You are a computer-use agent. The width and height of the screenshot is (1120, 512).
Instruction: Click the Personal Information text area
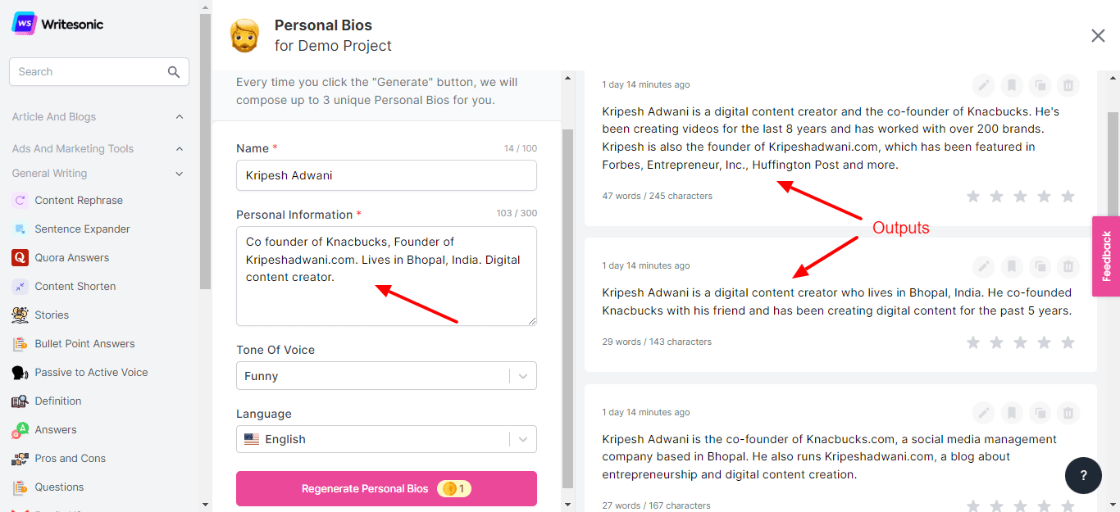click(386, 275)
